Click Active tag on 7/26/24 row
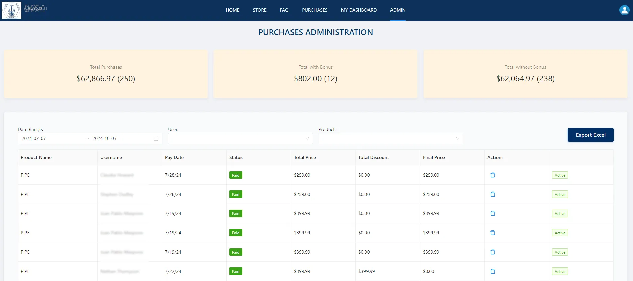This screenshot has width=633, height=281. tap(560, 194)
